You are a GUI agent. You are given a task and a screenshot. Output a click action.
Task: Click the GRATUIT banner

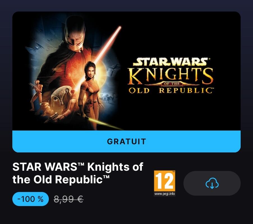coord(127,141)
